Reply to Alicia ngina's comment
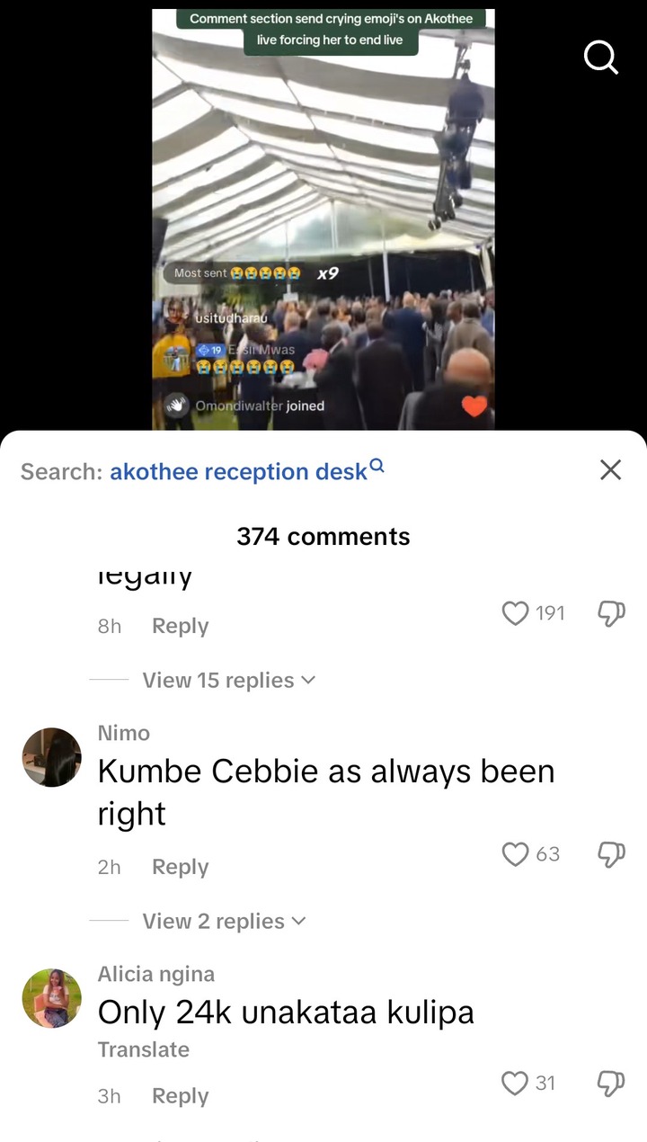This screenshot has height=1142, width=647. pos(180,1096)
